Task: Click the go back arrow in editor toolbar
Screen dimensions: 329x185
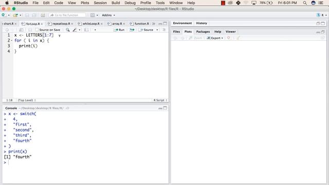Action: pos(7,30)
